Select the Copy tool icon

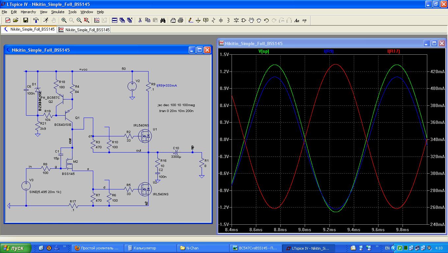[x=148, y=20]
